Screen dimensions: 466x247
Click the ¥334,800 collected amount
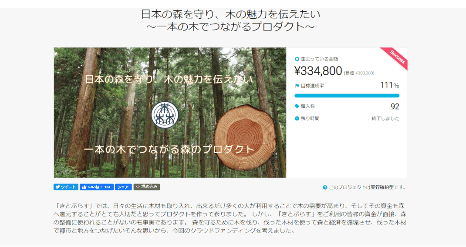tap(318, 71)
